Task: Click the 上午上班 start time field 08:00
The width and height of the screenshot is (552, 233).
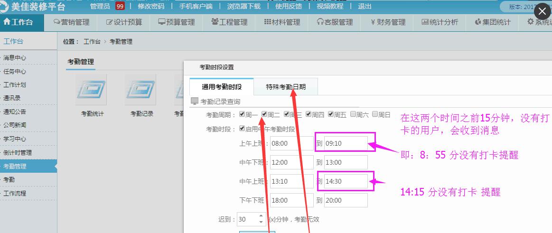Action: pos(291,143)
